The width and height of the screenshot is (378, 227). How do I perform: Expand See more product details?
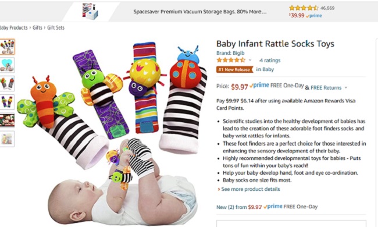pyautogui.click(x=248, y=189)
